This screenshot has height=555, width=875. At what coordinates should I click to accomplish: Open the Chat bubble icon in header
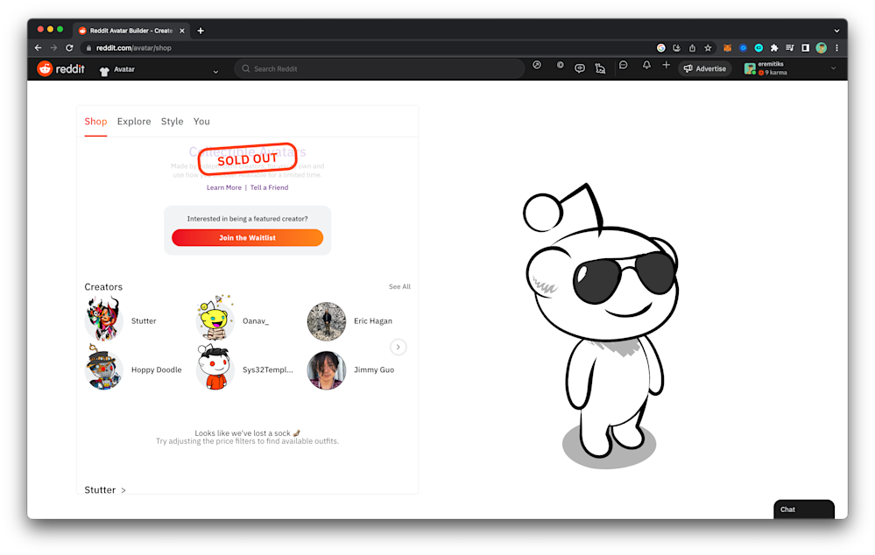(624, 66)
